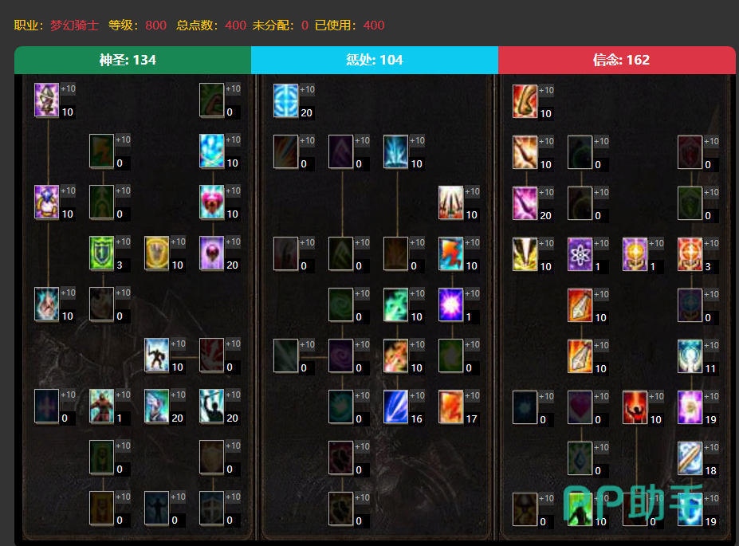Click the diagonal sword skill with 18 points
The width and height of the screenshot is (739, 546).
[690, 458]
